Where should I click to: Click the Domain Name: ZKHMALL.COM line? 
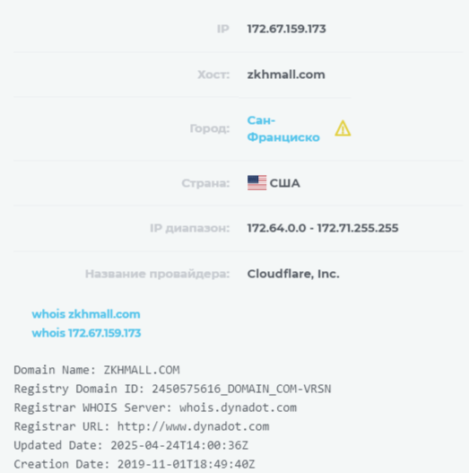click(97, 370)
